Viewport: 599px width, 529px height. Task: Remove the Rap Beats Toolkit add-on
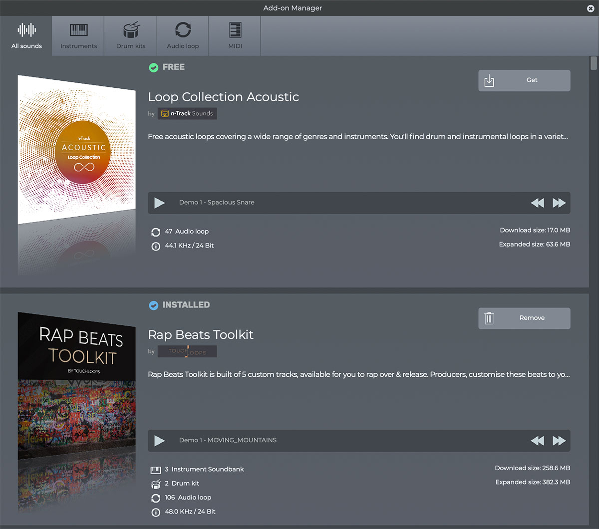click(x=524, y=318)
